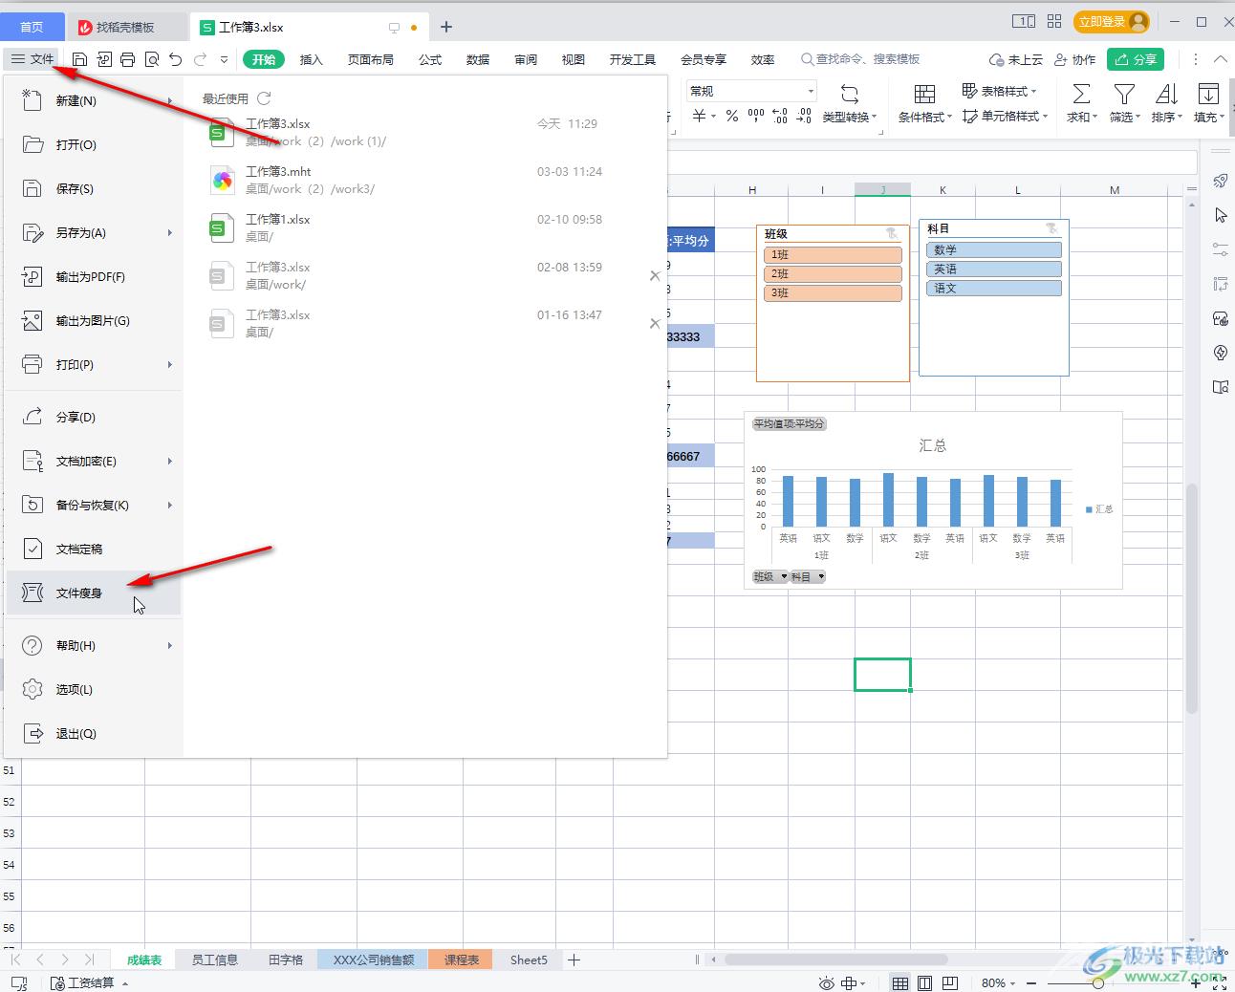This screenshot has width=1235, height=992.
Task: Click the print icon in quick toolbar
Action: click(x=128, y=59)
